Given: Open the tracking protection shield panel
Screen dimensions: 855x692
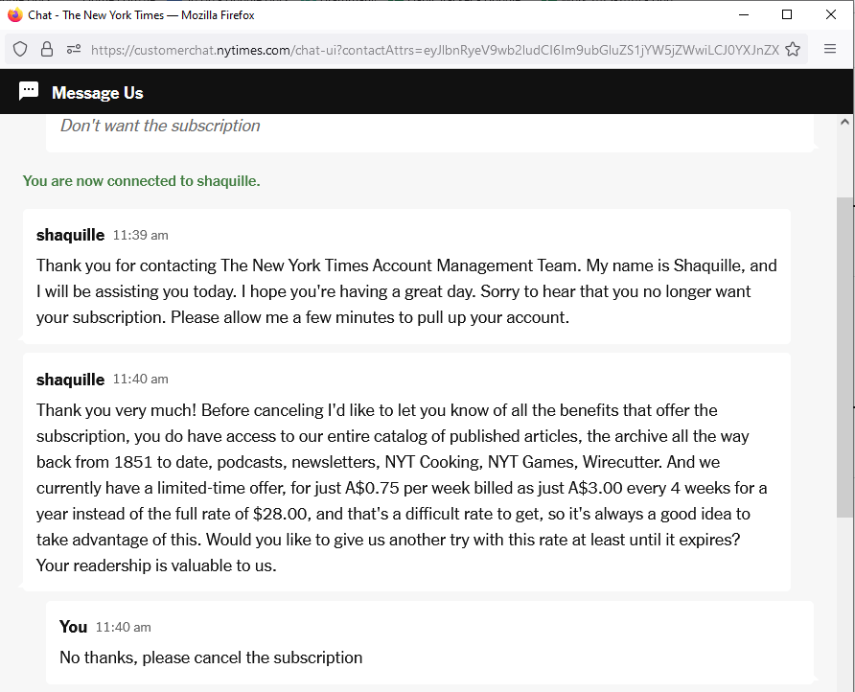Looking at the screenshot, I should [x=21, y=50].
